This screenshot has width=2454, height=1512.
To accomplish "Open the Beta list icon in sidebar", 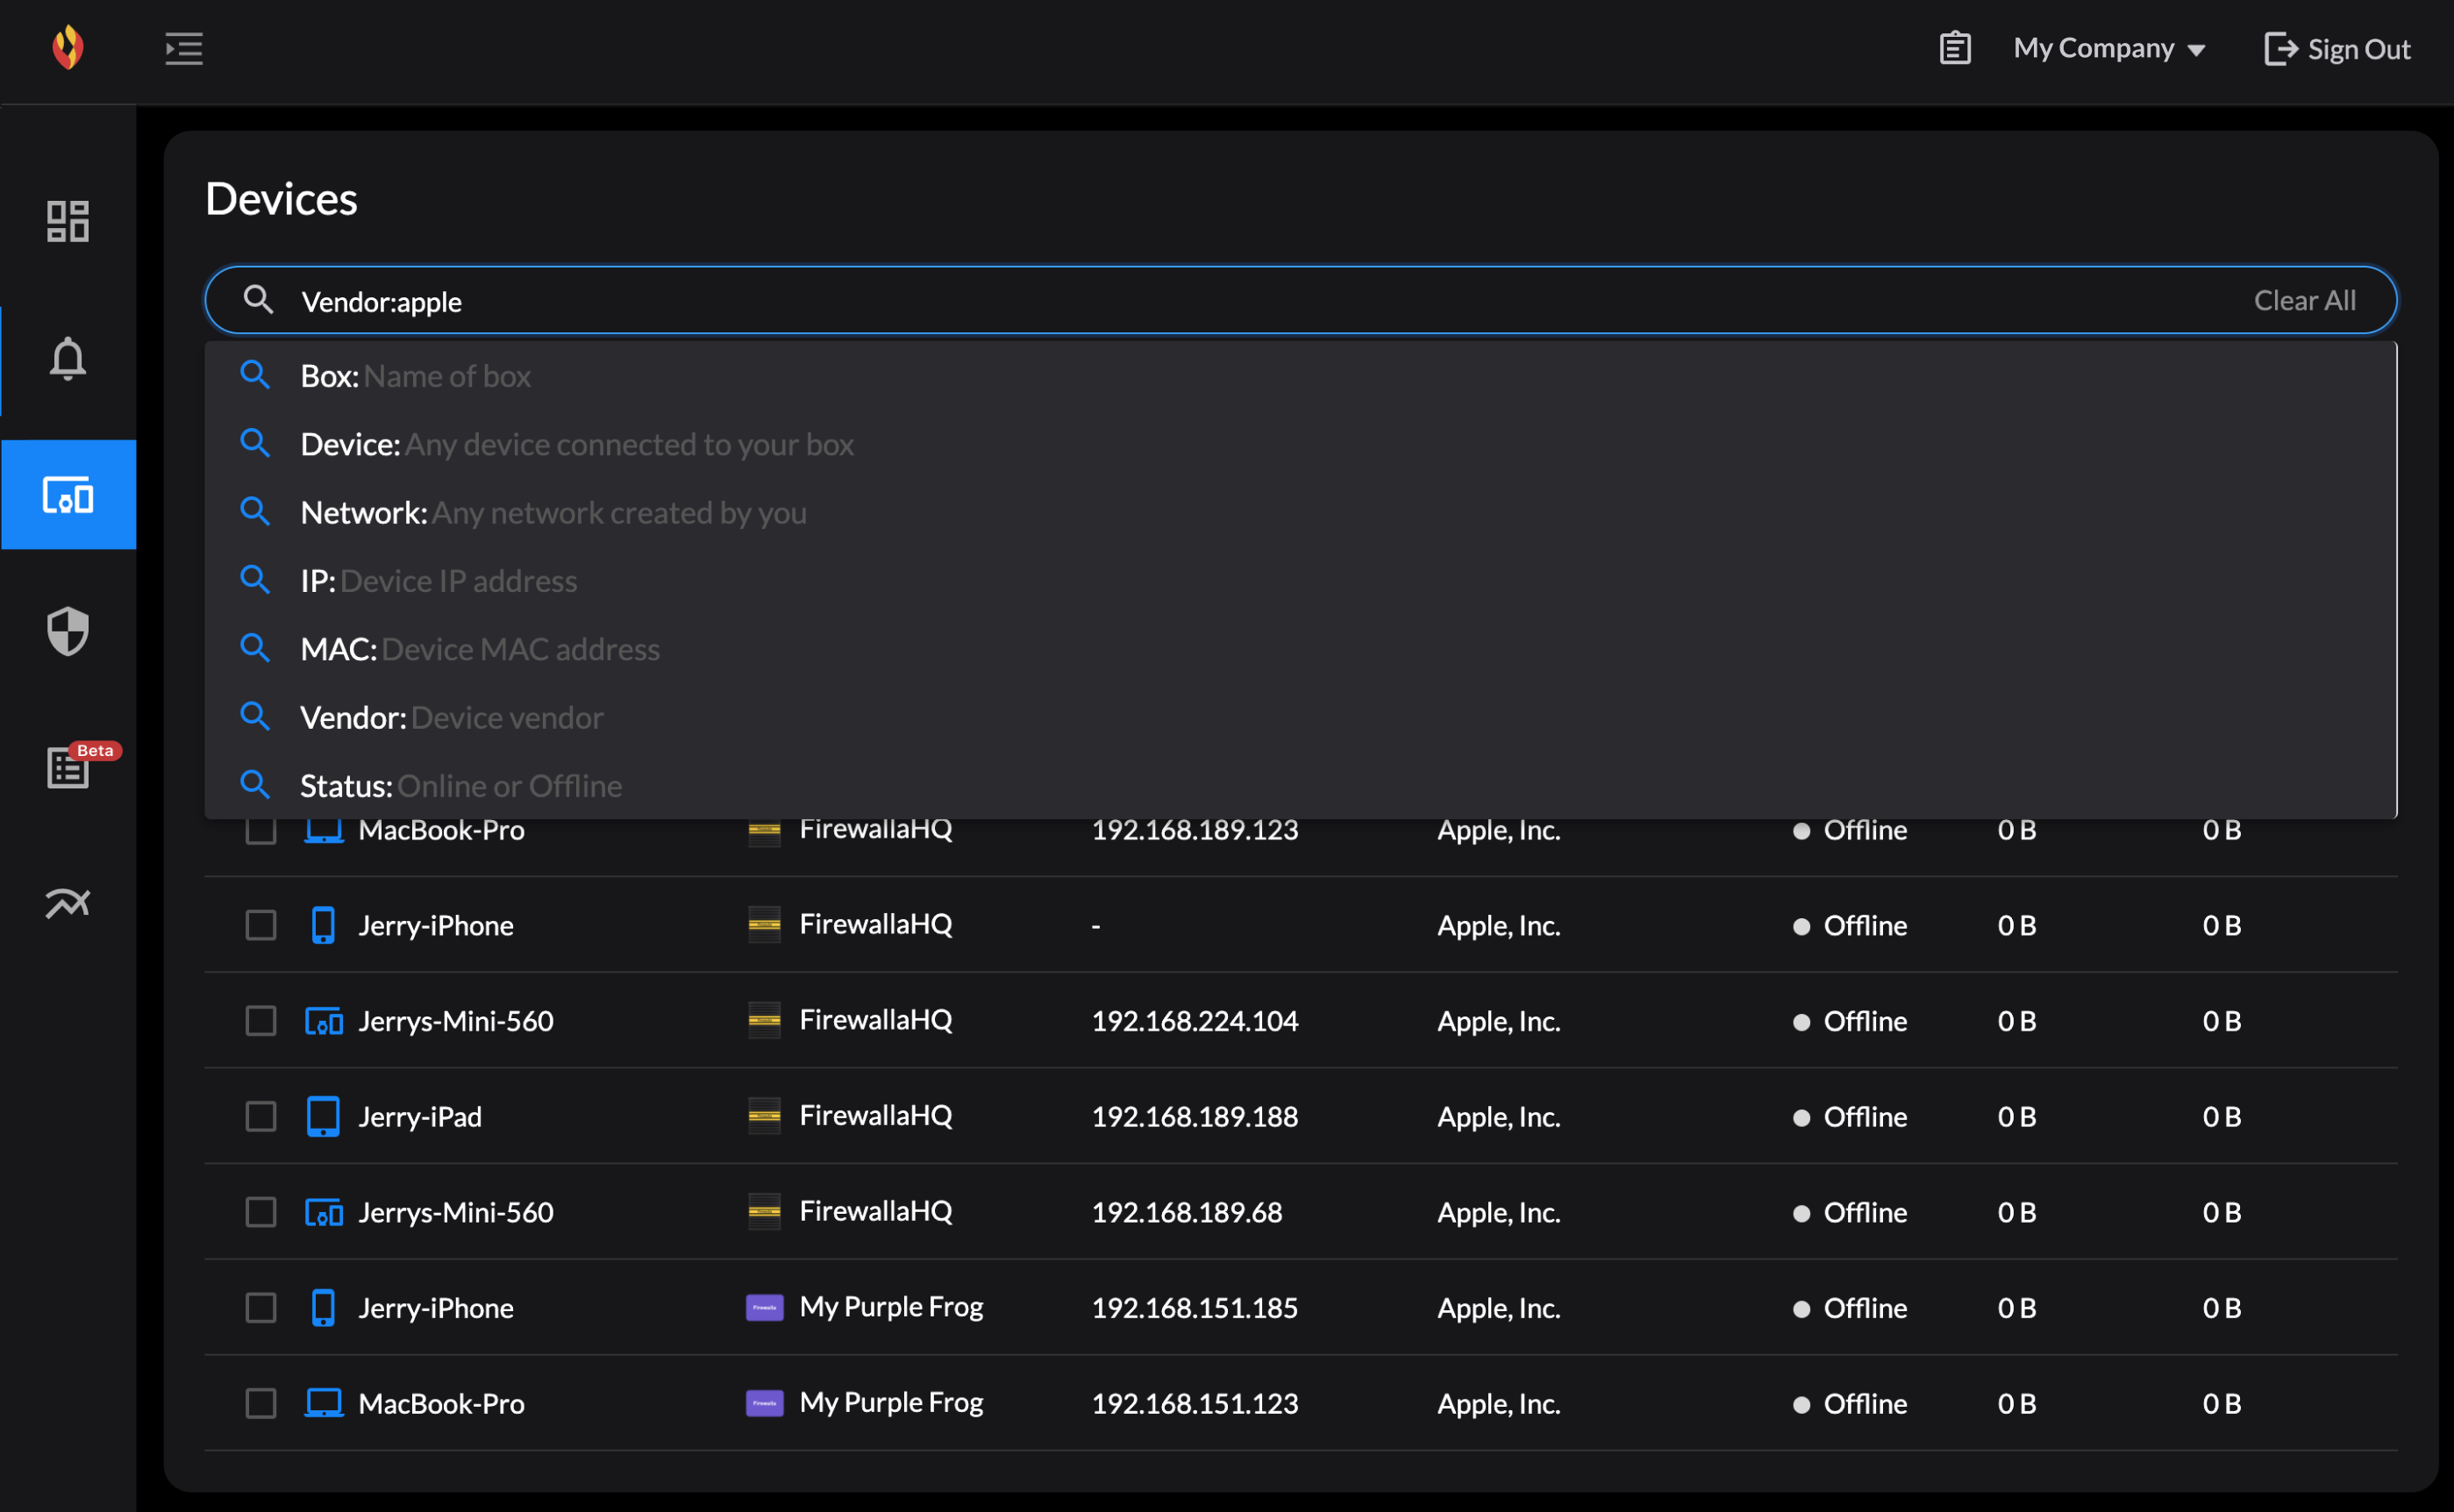I will [x=68, y=768].
